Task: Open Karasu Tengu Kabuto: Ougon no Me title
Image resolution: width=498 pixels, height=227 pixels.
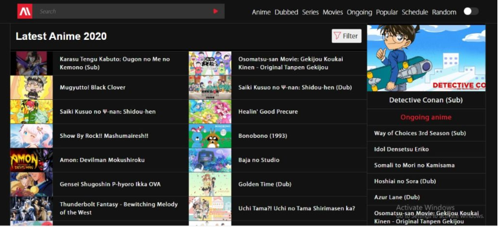Action: click(x=115, y=63)
